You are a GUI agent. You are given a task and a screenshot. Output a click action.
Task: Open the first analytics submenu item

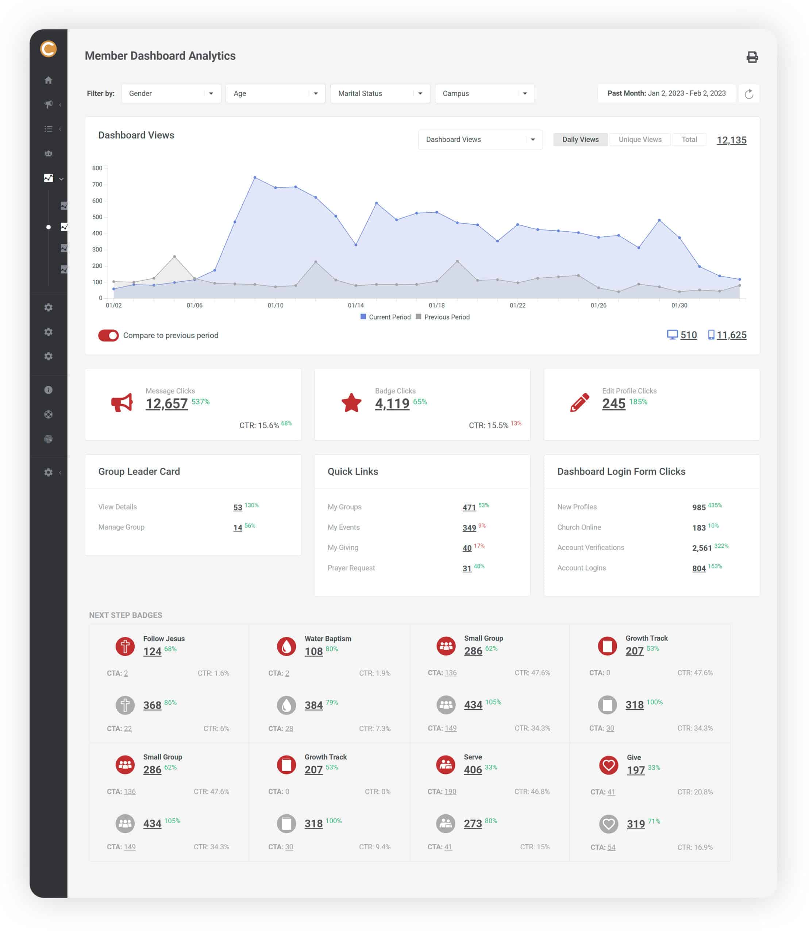click(63, 206)
